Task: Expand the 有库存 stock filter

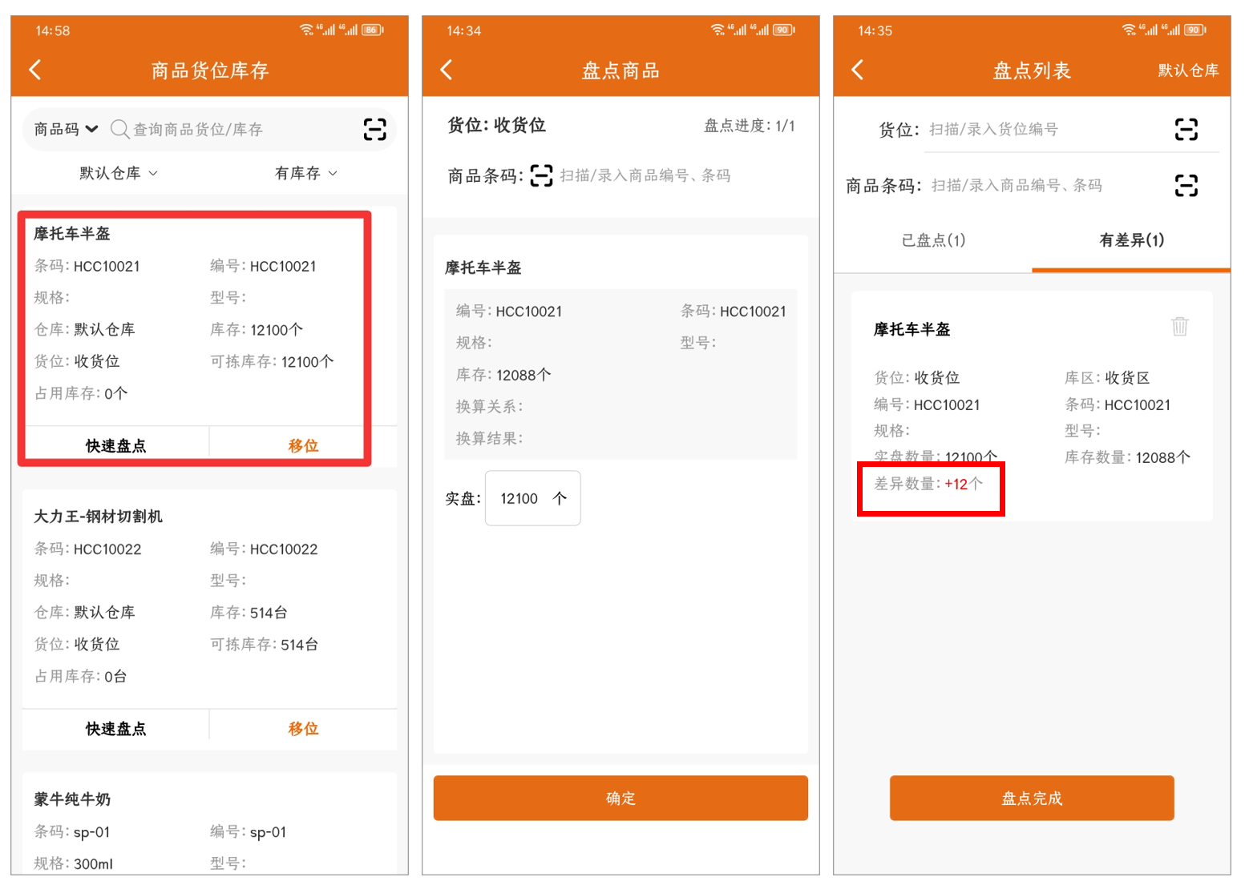Action: [305, 173]
